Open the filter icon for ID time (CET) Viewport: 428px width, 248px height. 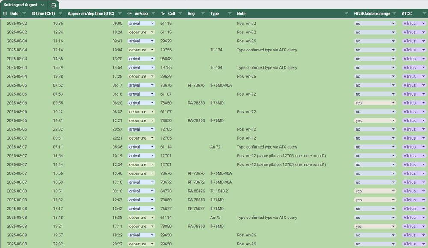pyautogui.click(x=60, y=14)
